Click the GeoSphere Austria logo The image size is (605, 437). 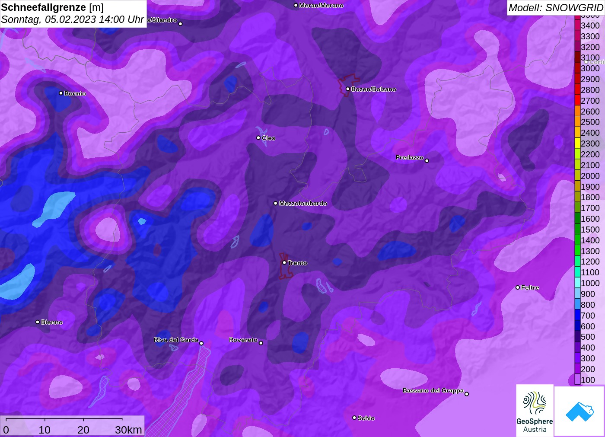pos(535,411)
